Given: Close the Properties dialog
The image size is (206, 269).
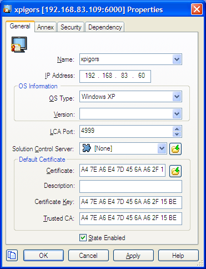Looking at the screenshot, I should pyautogui.click(x=197, y=9).
